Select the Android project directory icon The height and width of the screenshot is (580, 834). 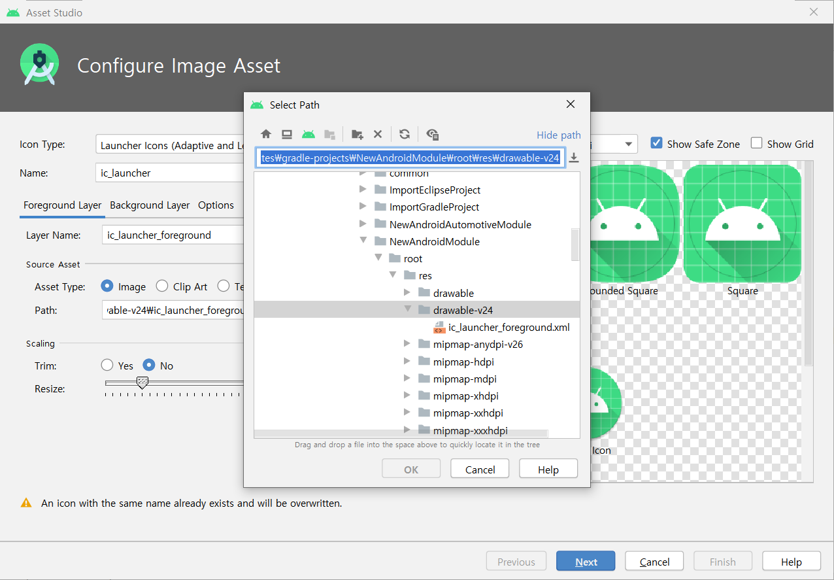[x=309, y=134]
